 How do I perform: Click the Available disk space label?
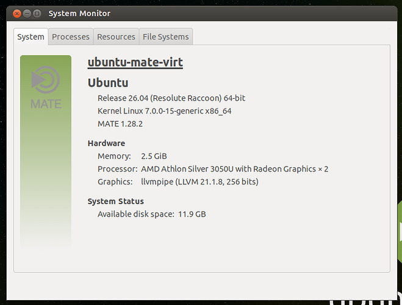[x=136, y=214]
